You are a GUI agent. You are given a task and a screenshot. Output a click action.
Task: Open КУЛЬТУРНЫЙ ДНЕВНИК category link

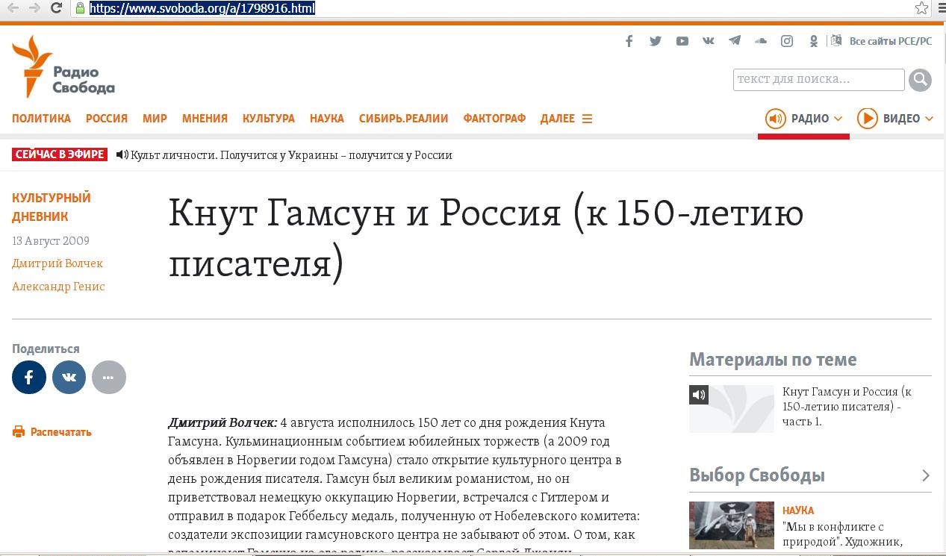[x=52, y=207]
